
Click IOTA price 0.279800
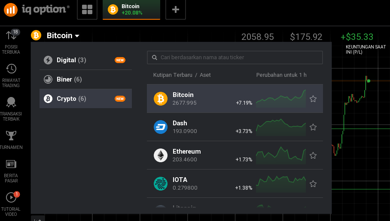point(185,188)
